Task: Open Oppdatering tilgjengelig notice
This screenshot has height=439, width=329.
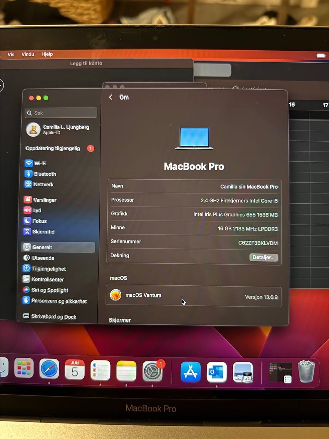Action: pyautogui.click(x=60, y=149)
